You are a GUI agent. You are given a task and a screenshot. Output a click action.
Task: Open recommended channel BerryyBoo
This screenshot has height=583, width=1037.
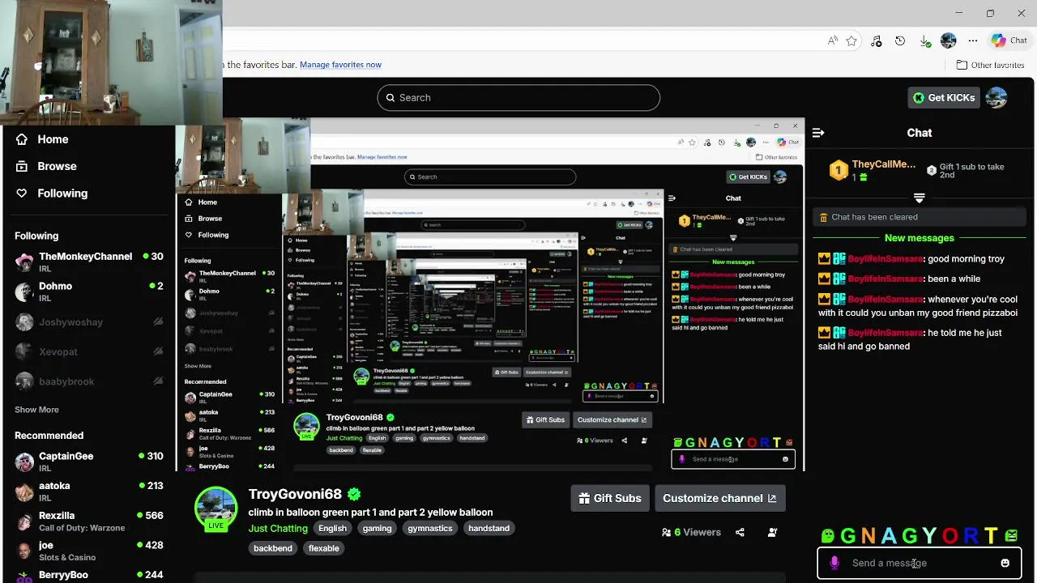[x=89, y=576]
